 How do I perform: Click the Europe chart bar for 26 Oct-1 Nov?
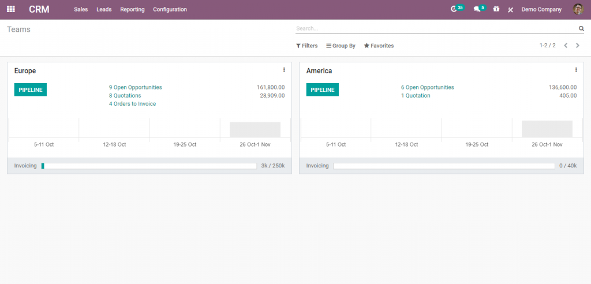pyautogui.click(x=255, y=130)
